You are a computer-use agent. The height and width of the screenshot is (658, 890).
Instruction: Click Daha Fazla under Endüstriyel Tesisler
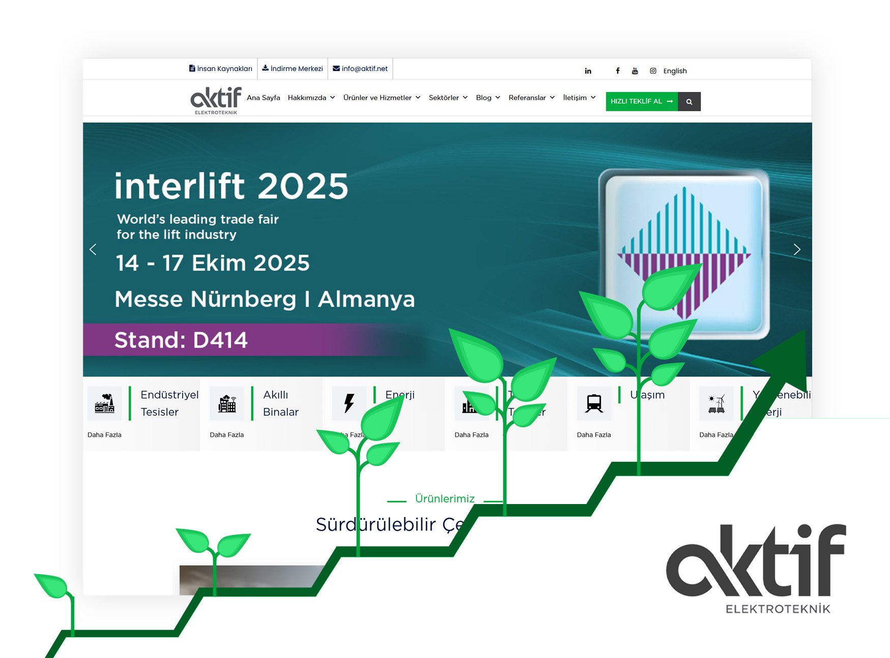(104, 435)
